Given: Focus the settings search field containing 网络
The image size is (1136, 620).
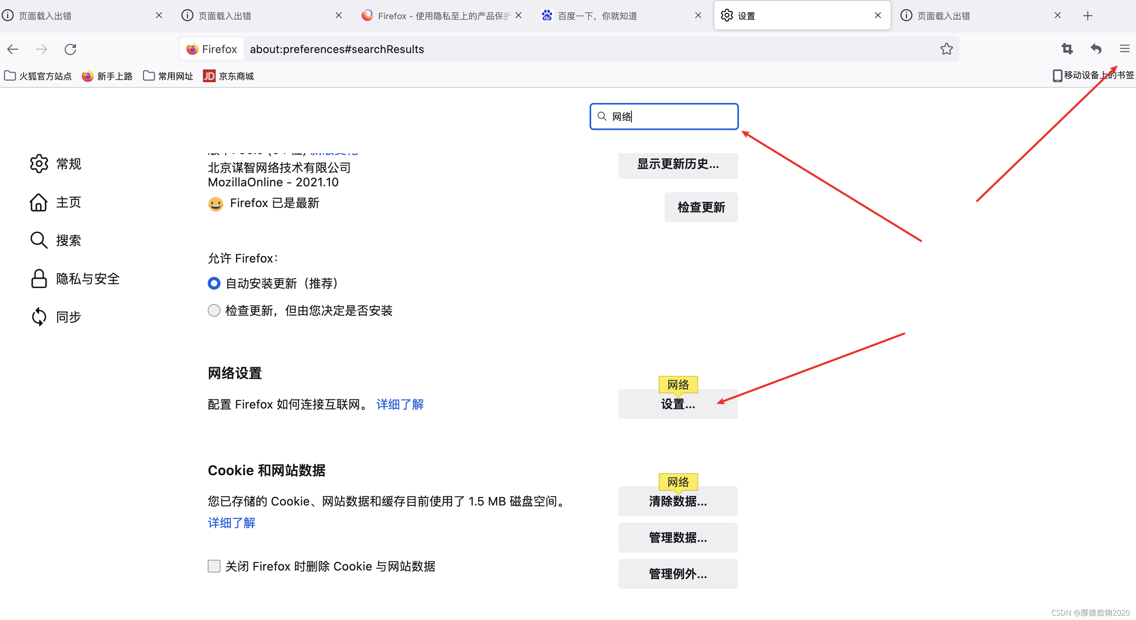Looking at the screenshot, I should [664, 116].
